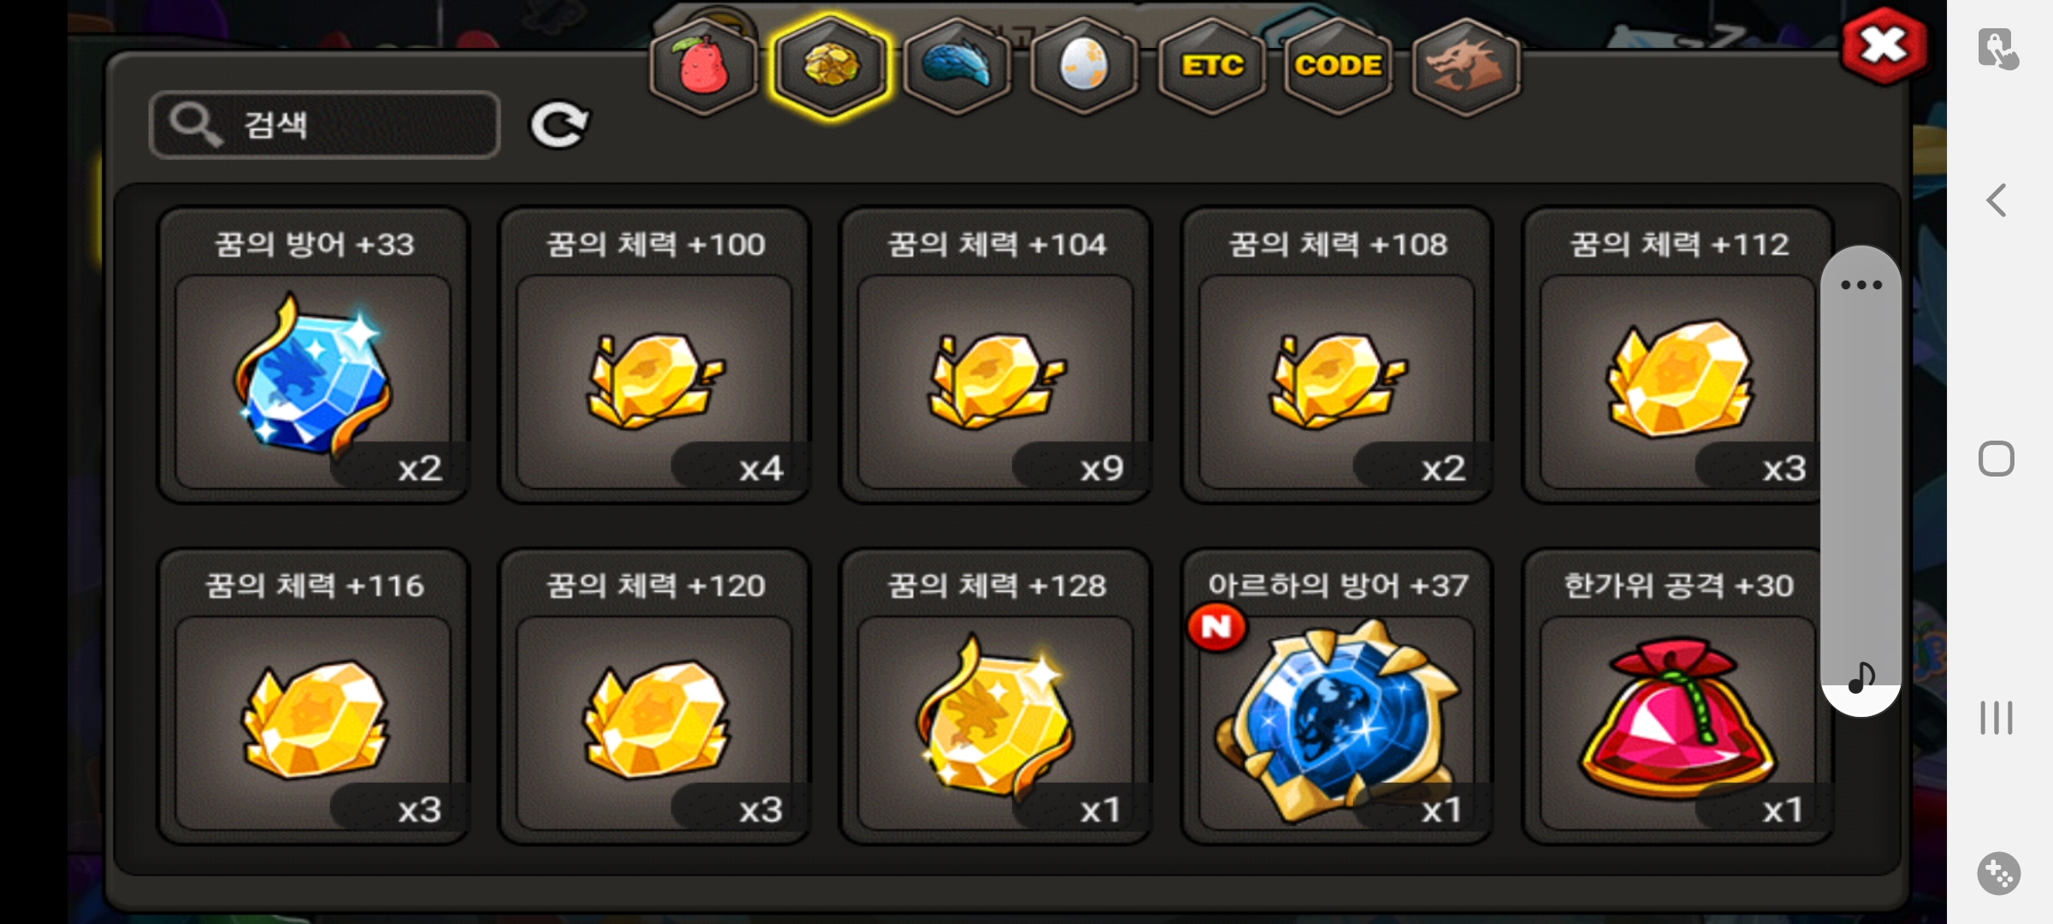Switch to the ETC tab
Viewport: 2053px width, 924px height.
[1211, 67]
